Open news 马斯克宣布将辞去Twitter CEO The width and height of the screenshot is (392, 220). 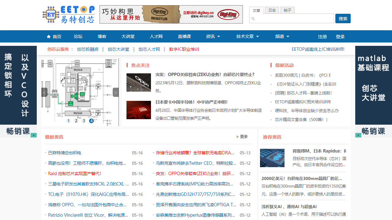point(196,163)
